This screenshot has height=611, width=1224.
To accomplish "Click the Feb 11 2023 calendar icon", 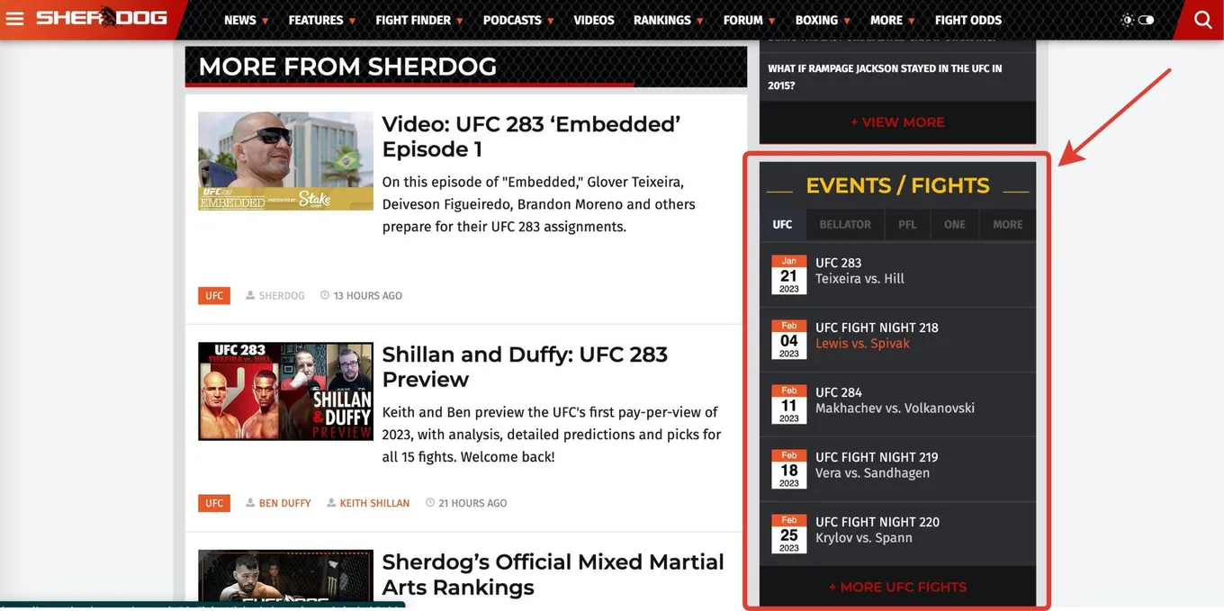I will coord(789,405).
